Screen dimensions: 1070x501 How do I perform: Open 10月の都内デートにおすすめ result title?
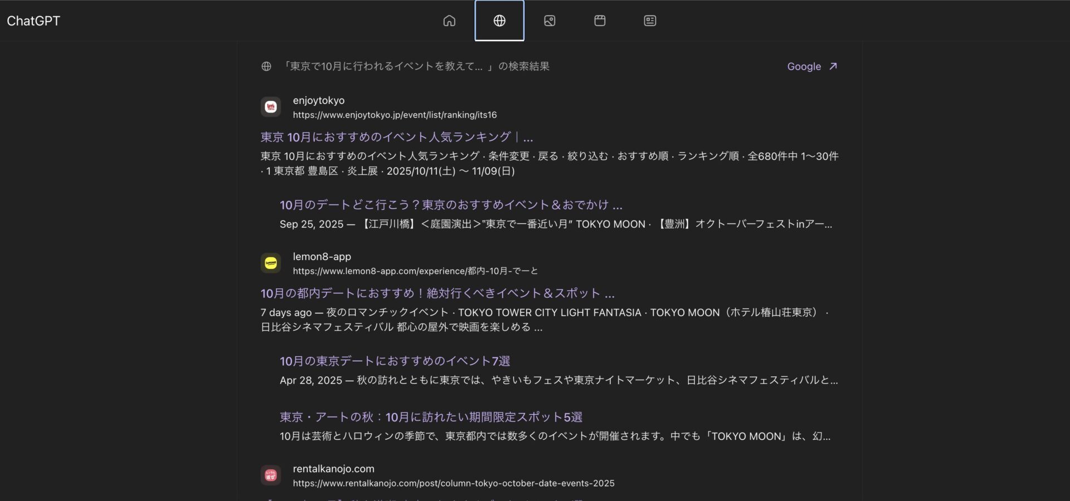tap(437, 293)
